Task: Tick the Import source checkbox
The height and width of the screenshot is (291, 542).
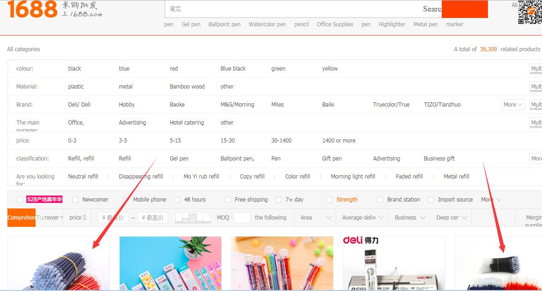Action: tap(431, 200)
